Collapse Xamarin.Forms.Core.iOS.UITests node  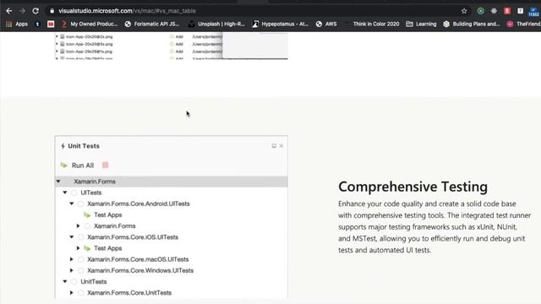tap(71, 237)
